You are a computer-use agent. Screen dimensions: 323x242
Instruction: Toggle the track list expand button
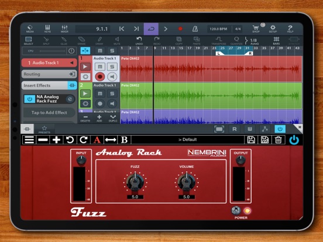click(85, 51)
